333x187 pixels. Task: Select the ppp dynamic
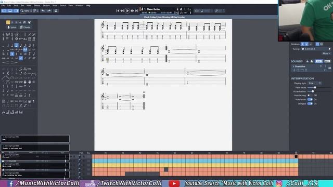(x=4, y=58)
